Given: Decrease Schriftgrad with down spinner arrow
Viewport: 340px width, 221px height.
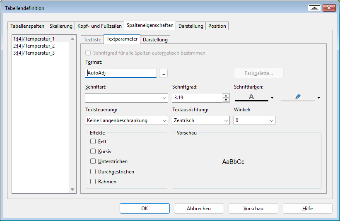Looking at the screenshot, I should coord(226,100).
